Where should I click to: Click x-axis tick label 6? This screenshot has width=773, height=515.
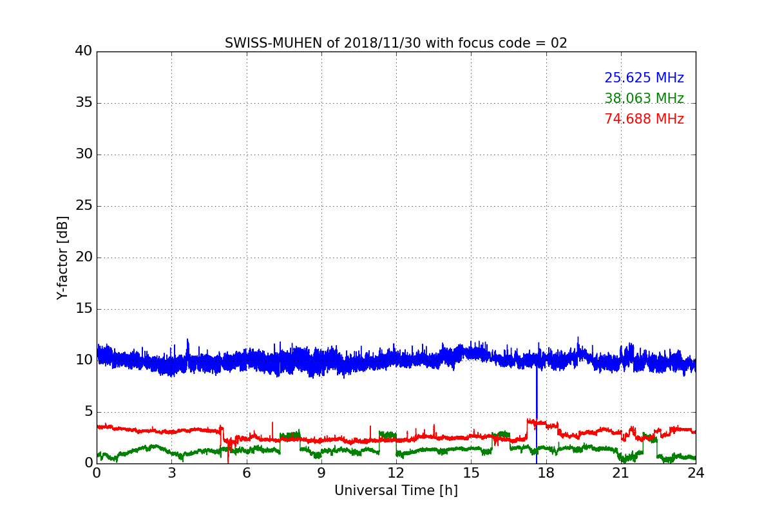pos(246,473)
